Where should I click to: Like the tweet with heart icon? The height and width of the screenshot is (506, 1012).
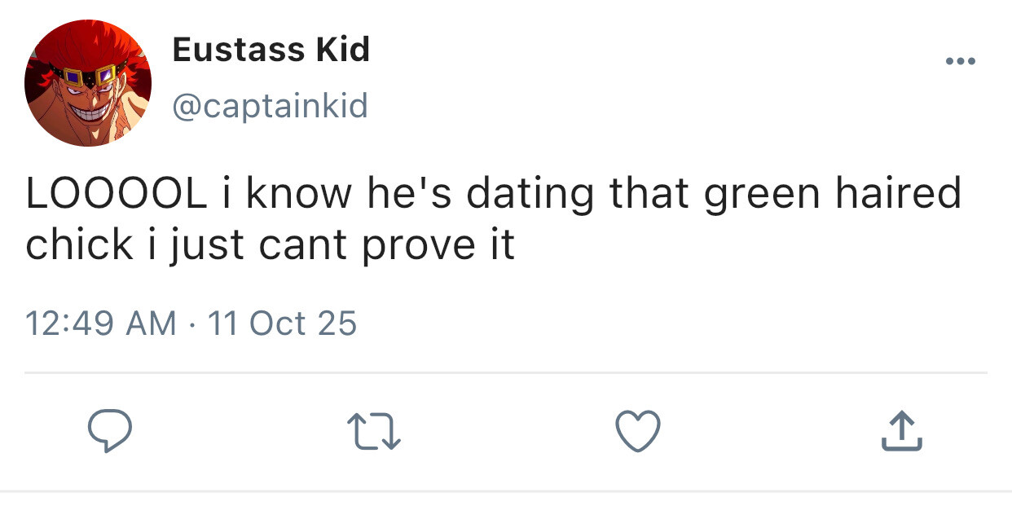click(636, 431)
